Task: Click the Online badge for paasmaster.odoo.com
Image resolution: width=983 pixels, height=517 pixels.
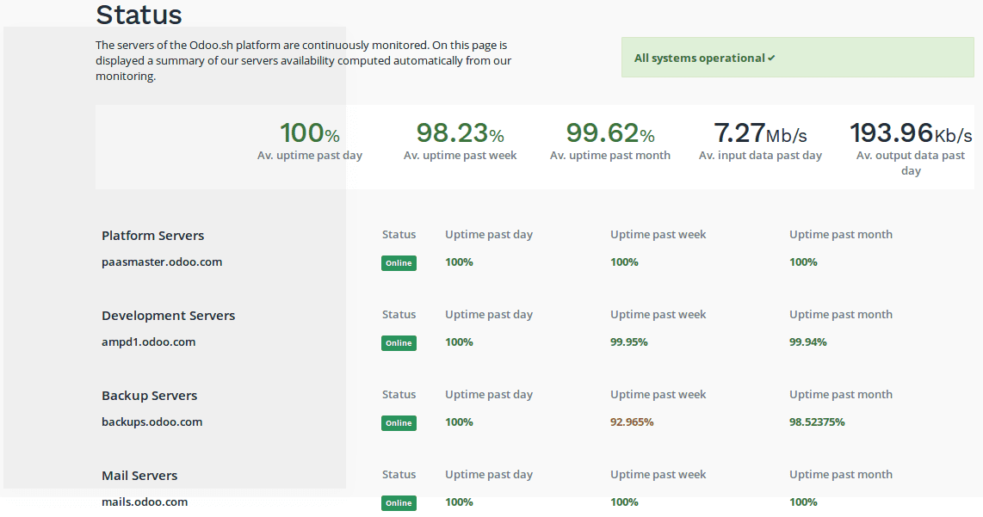Action: pos(399,263)
